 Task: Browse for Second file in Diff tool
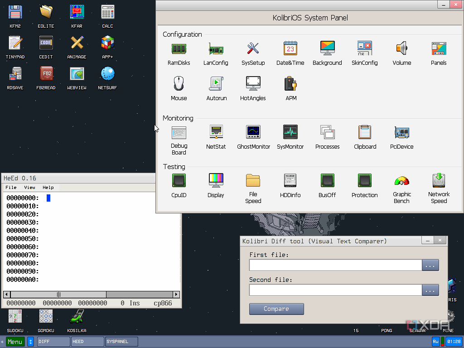tap(430, 290)
